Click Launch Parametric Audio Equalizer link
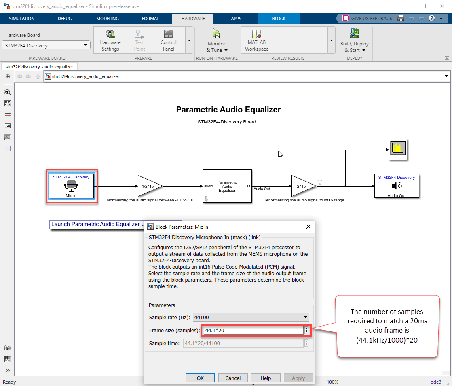Screen dimensions: 452x386 (x=97, y=224)
